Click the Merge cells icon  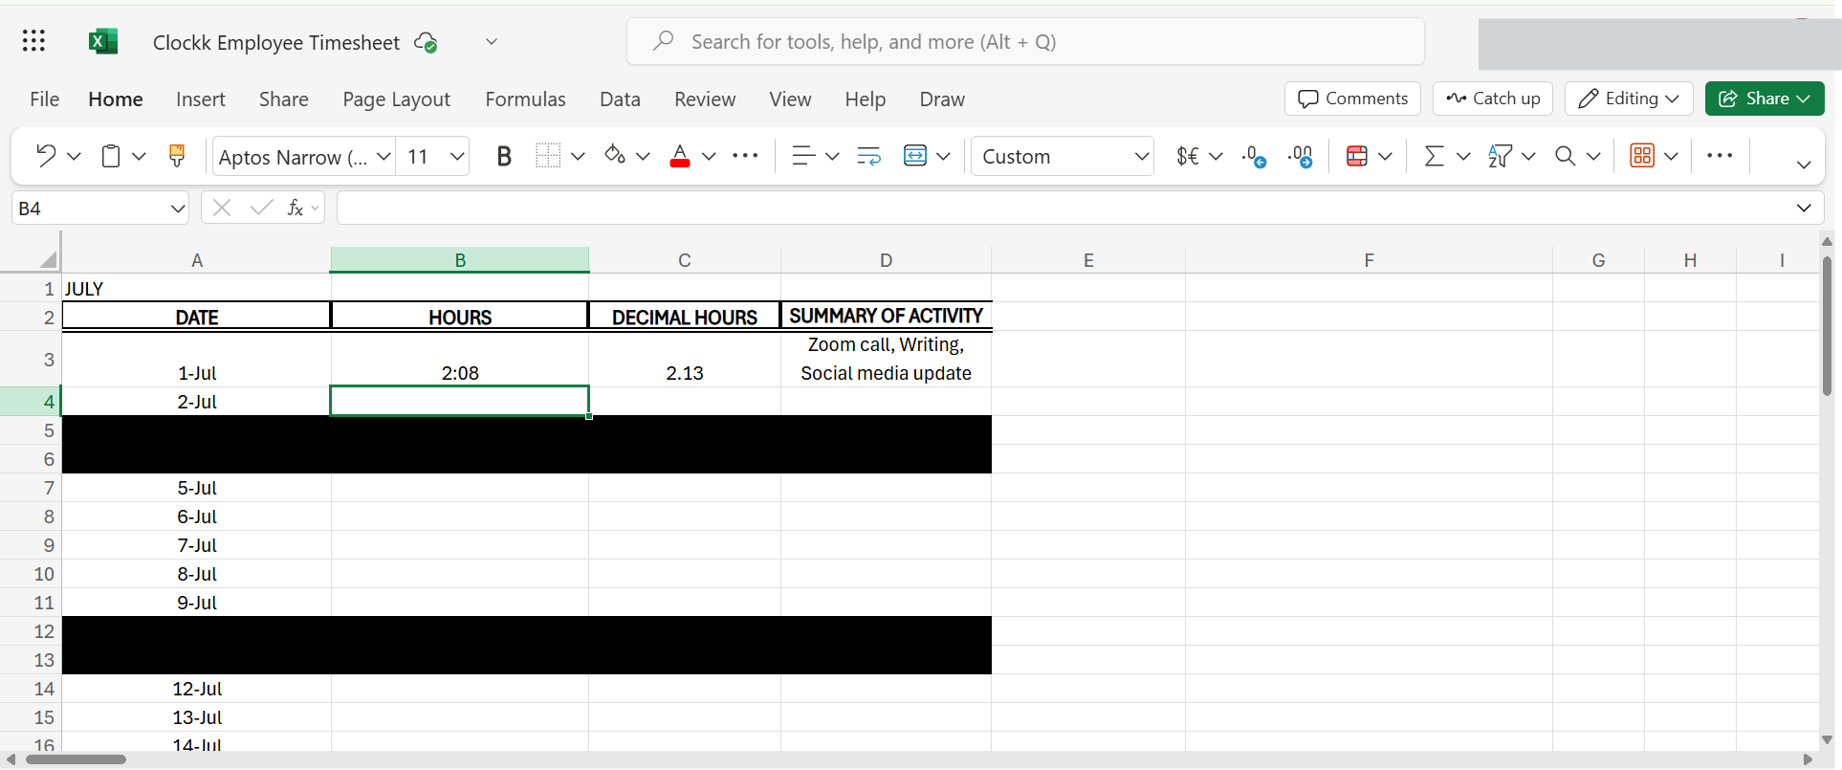[915, 155]
